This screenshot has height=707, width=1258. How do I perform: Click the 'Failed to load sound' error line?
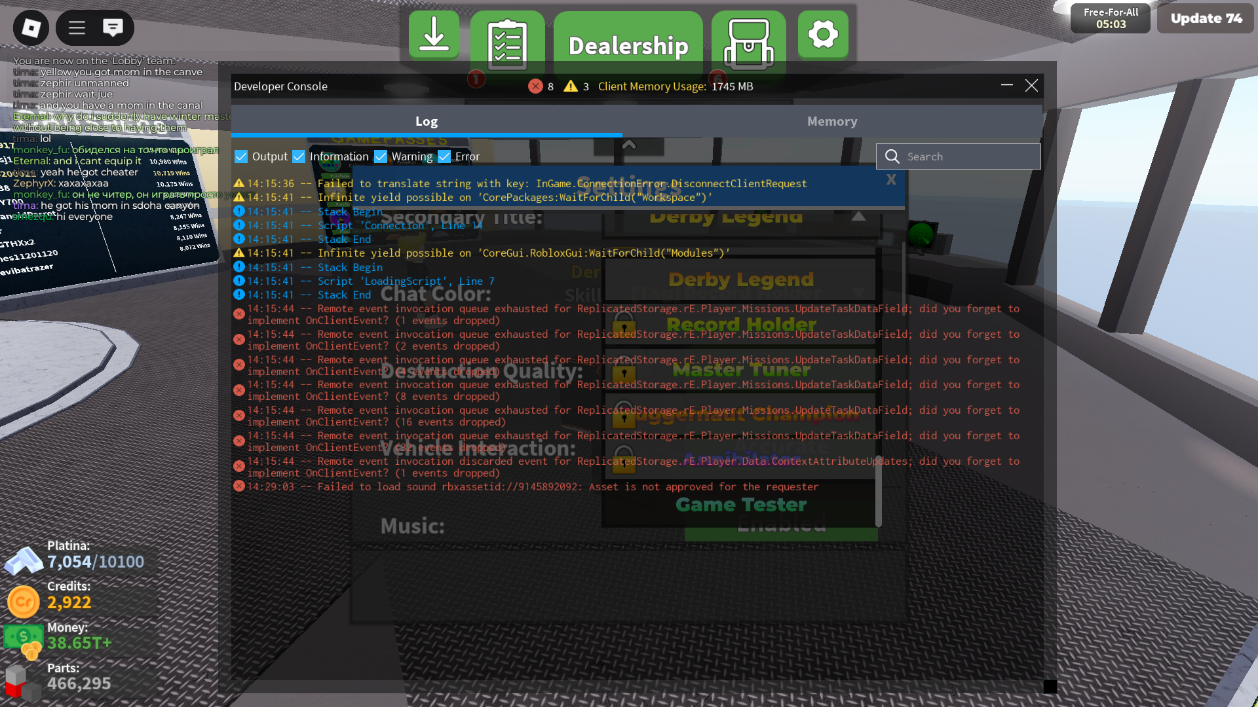(526, 487)
